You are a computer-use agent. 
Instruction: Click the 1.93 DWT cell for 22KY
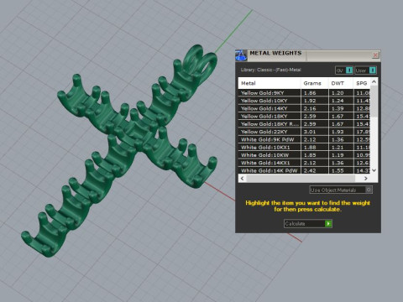(341, 132)
